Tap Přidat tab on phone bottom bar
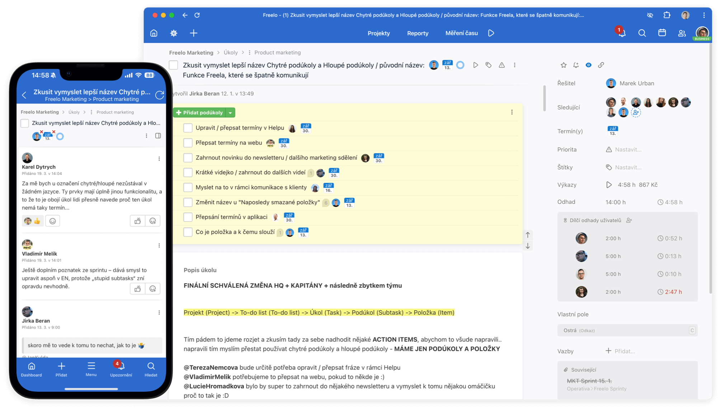Viewport: 721px width, 410px height. point(61,369)
